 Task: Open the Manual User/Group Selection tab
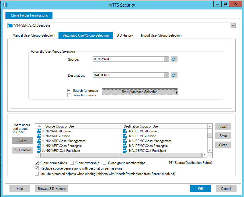click(x=34, y=35)
